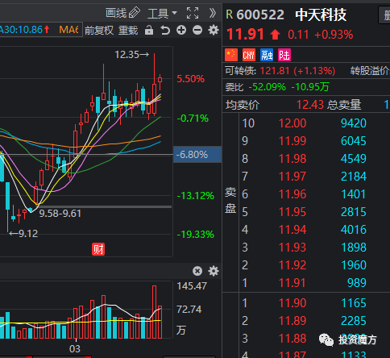
Task: Select sell level 10 price 12.00
Action: click(292, 123)
